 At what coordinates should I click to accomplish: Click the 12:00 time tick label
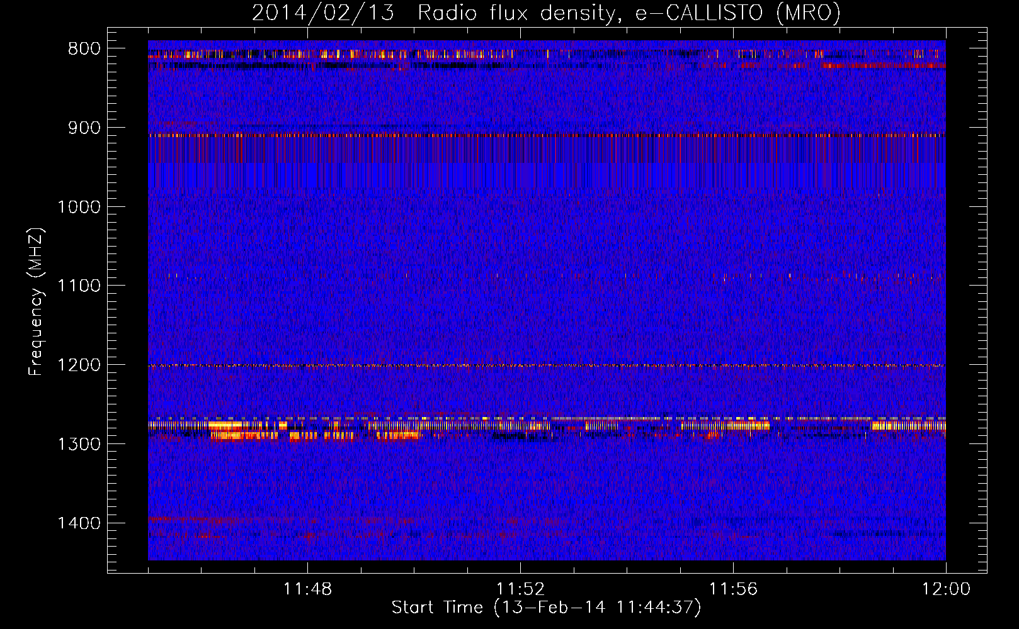click(946, 589)
